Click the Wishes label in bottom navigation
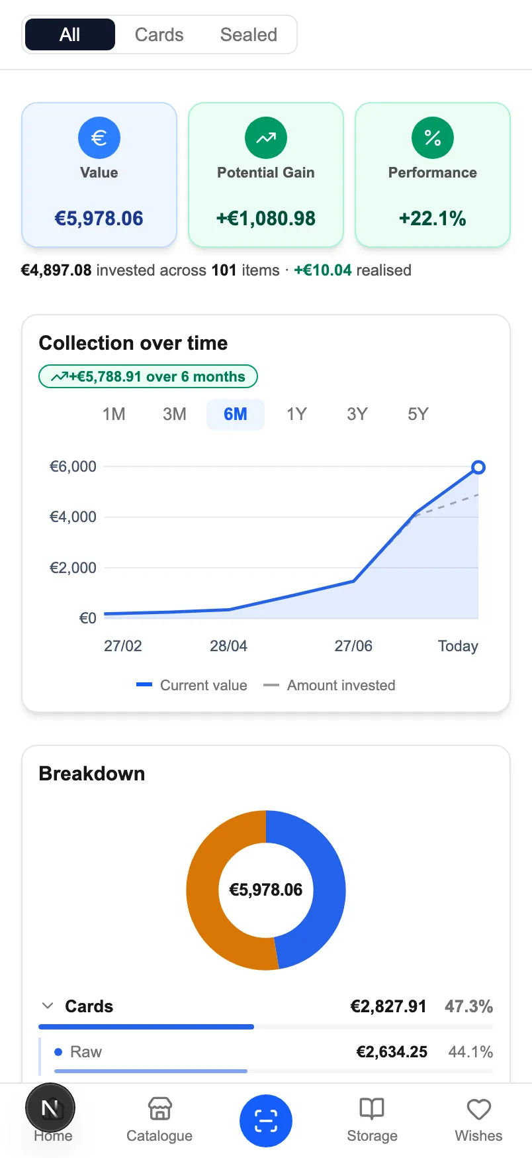 click(478, 1135)
